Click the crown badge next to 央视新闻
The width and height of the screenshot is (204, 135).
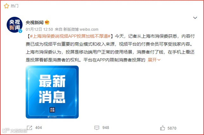tap(47, 22)
